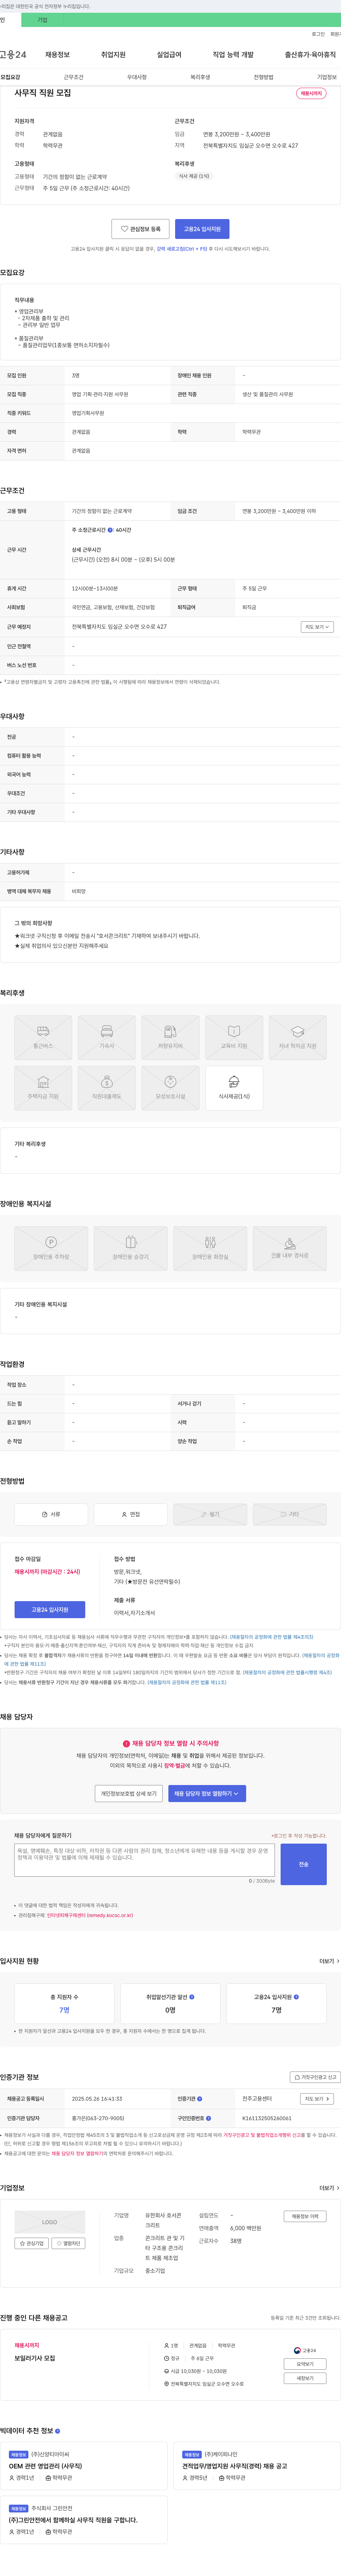This screenshot has width=341, height=2576.
Task: Click 고용24 입사지원 in 접수 마감일 box
Action: 50,1610
